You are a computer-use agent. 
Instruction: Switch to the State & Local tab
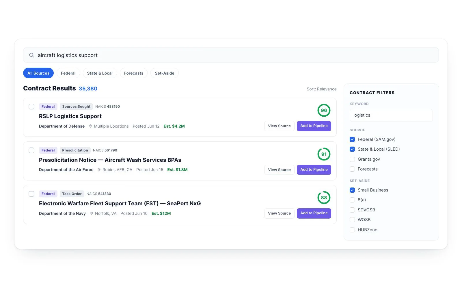pyautogui.click(x=100, y=73)
